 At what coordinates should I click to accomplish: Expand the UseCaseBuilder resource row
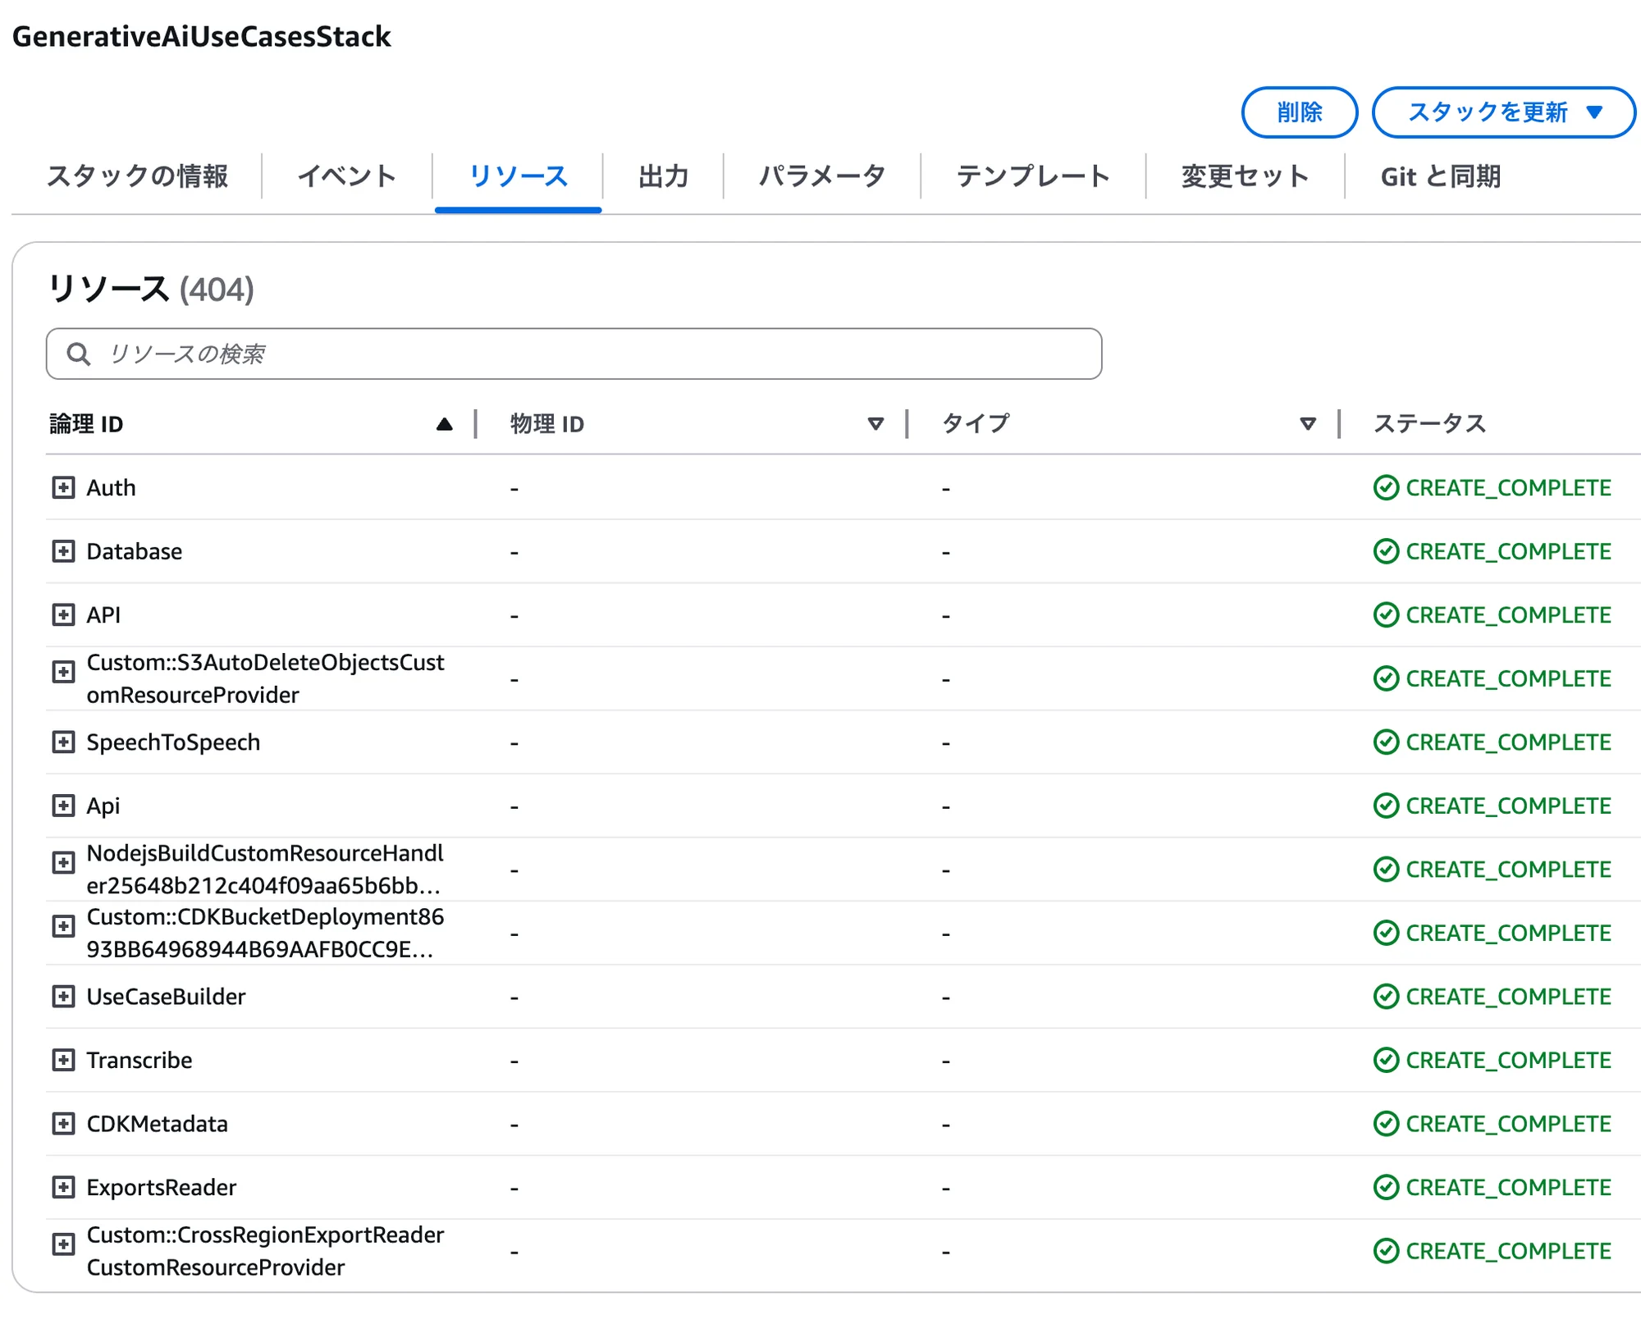click(x=63, y=996)
